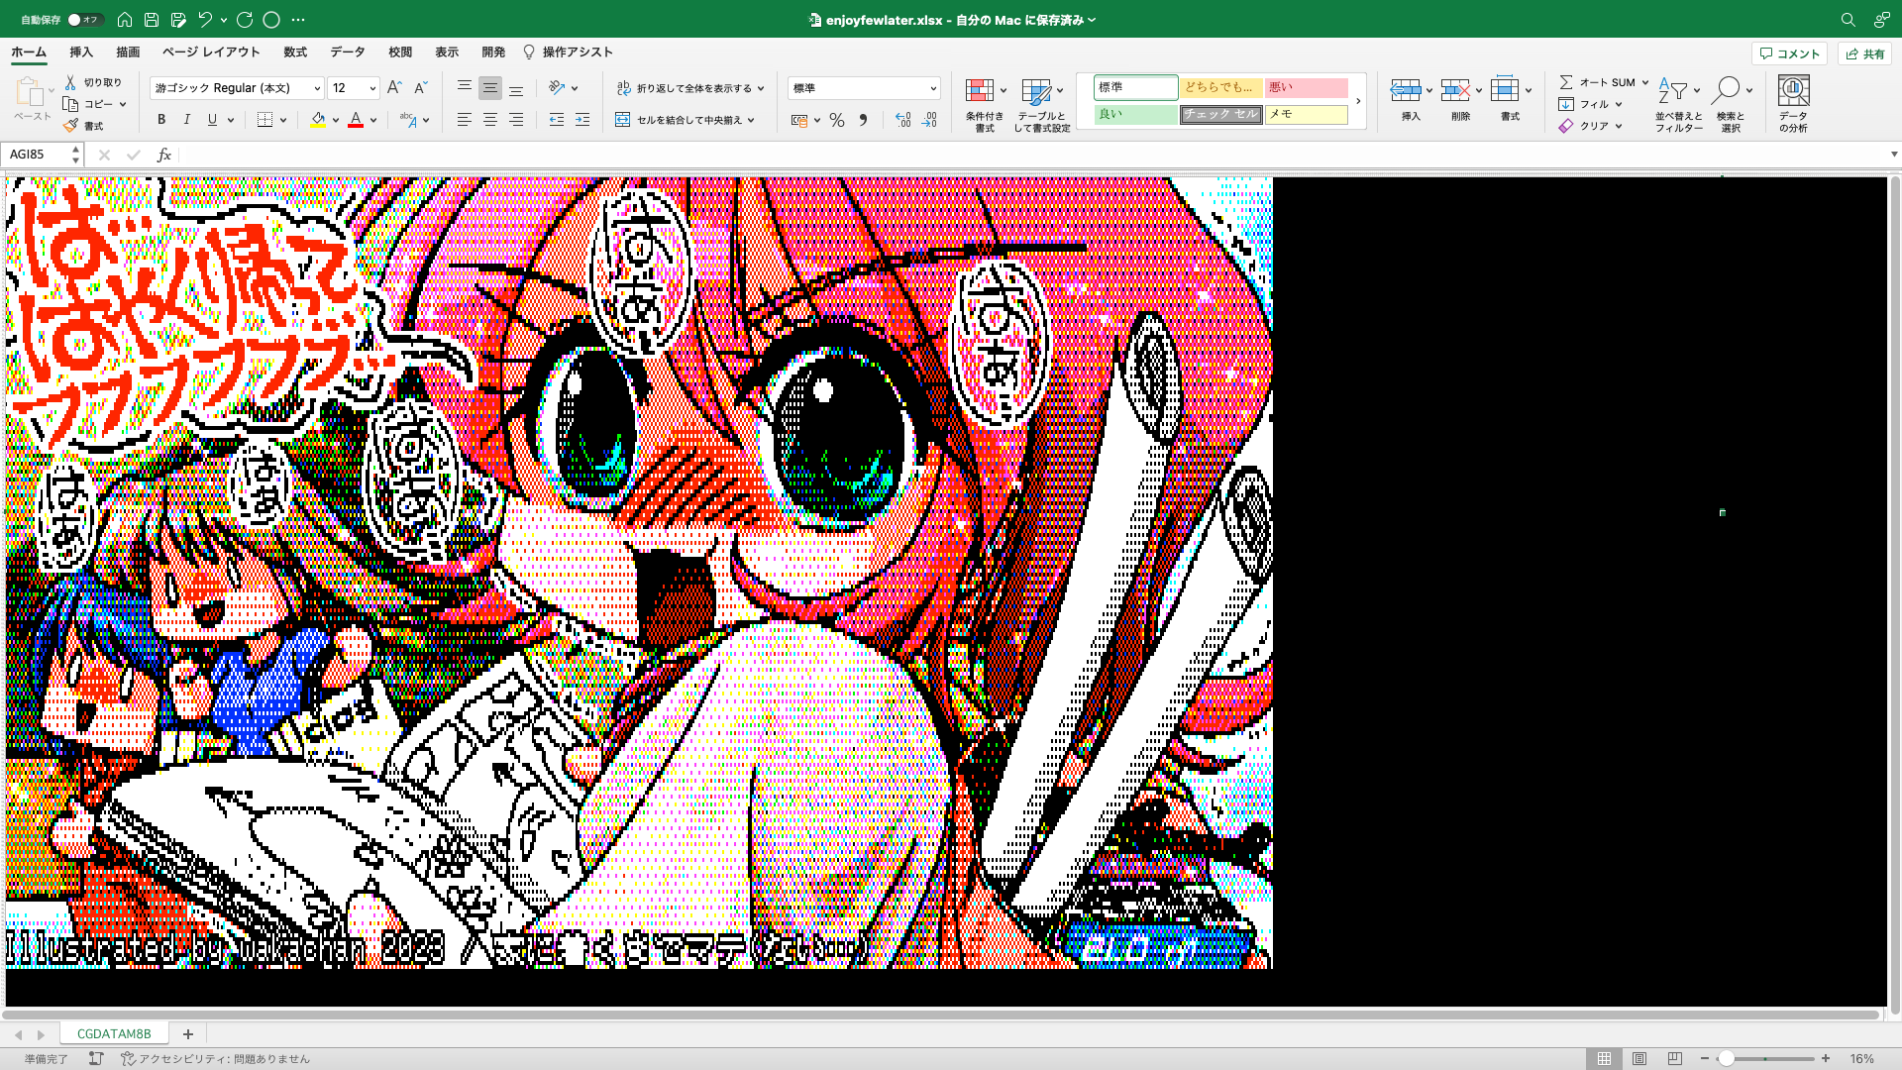Open the font size dropdown
Image resolution: width=1902 pixels, height=1070 pixels.
point(372,88)
